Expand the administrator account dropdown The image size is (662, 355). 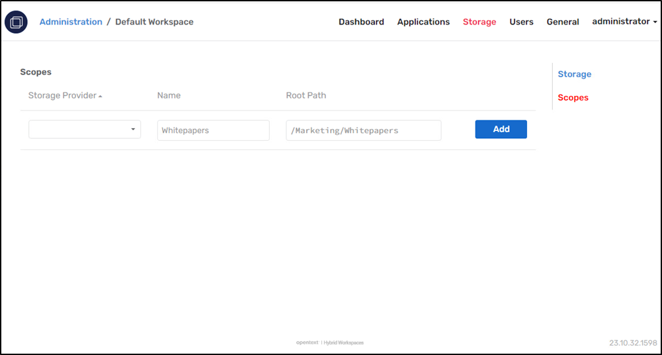click(x=624, y=22)
